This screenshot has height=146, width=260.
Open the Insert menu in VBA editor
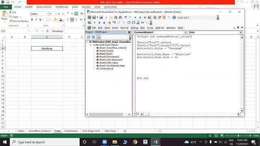tap(115, 28)
